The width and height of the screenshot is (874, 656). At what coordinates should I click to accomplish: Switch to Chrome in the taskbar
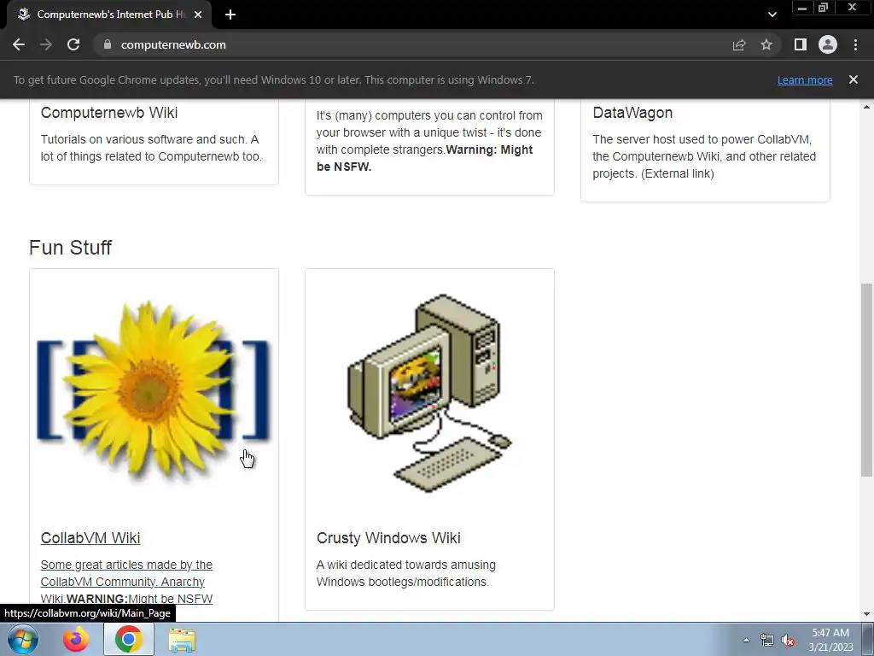tap(129, 639)
